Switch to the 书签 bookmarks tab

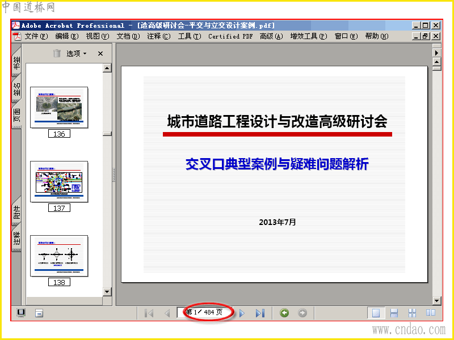point(17,62)
